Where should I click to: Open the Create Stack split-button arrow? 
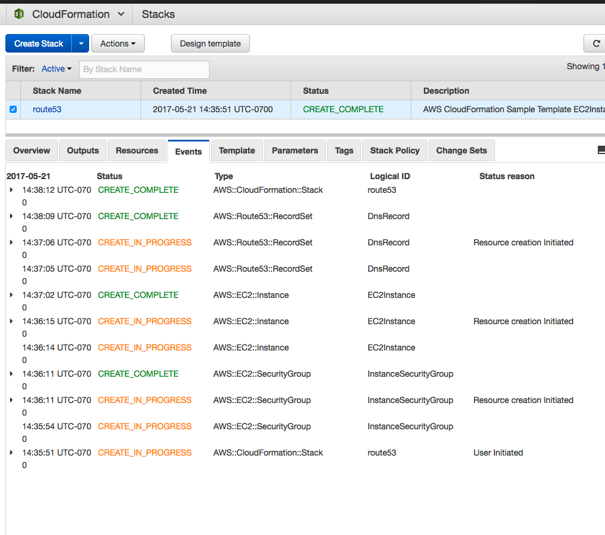point(81,44)
